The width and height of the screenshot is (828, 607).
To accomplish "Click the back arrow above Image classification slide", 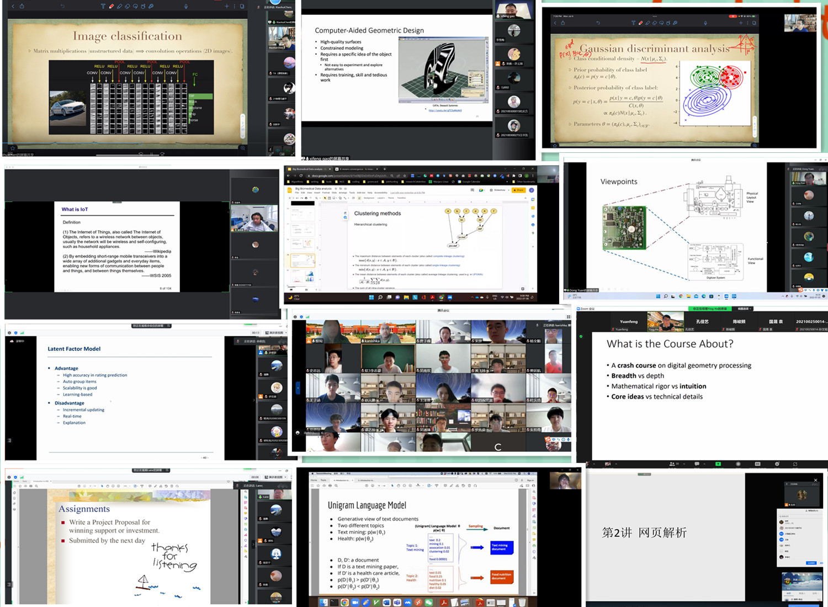I will coord(13,6).
